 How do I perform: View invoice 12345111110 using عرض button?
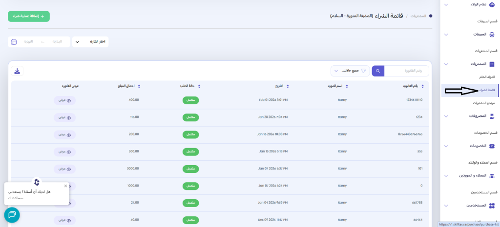65,100
